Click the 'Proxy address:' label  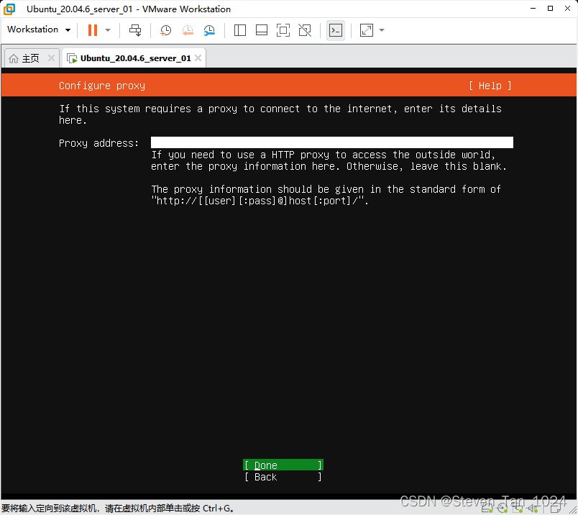click(98, 143)
